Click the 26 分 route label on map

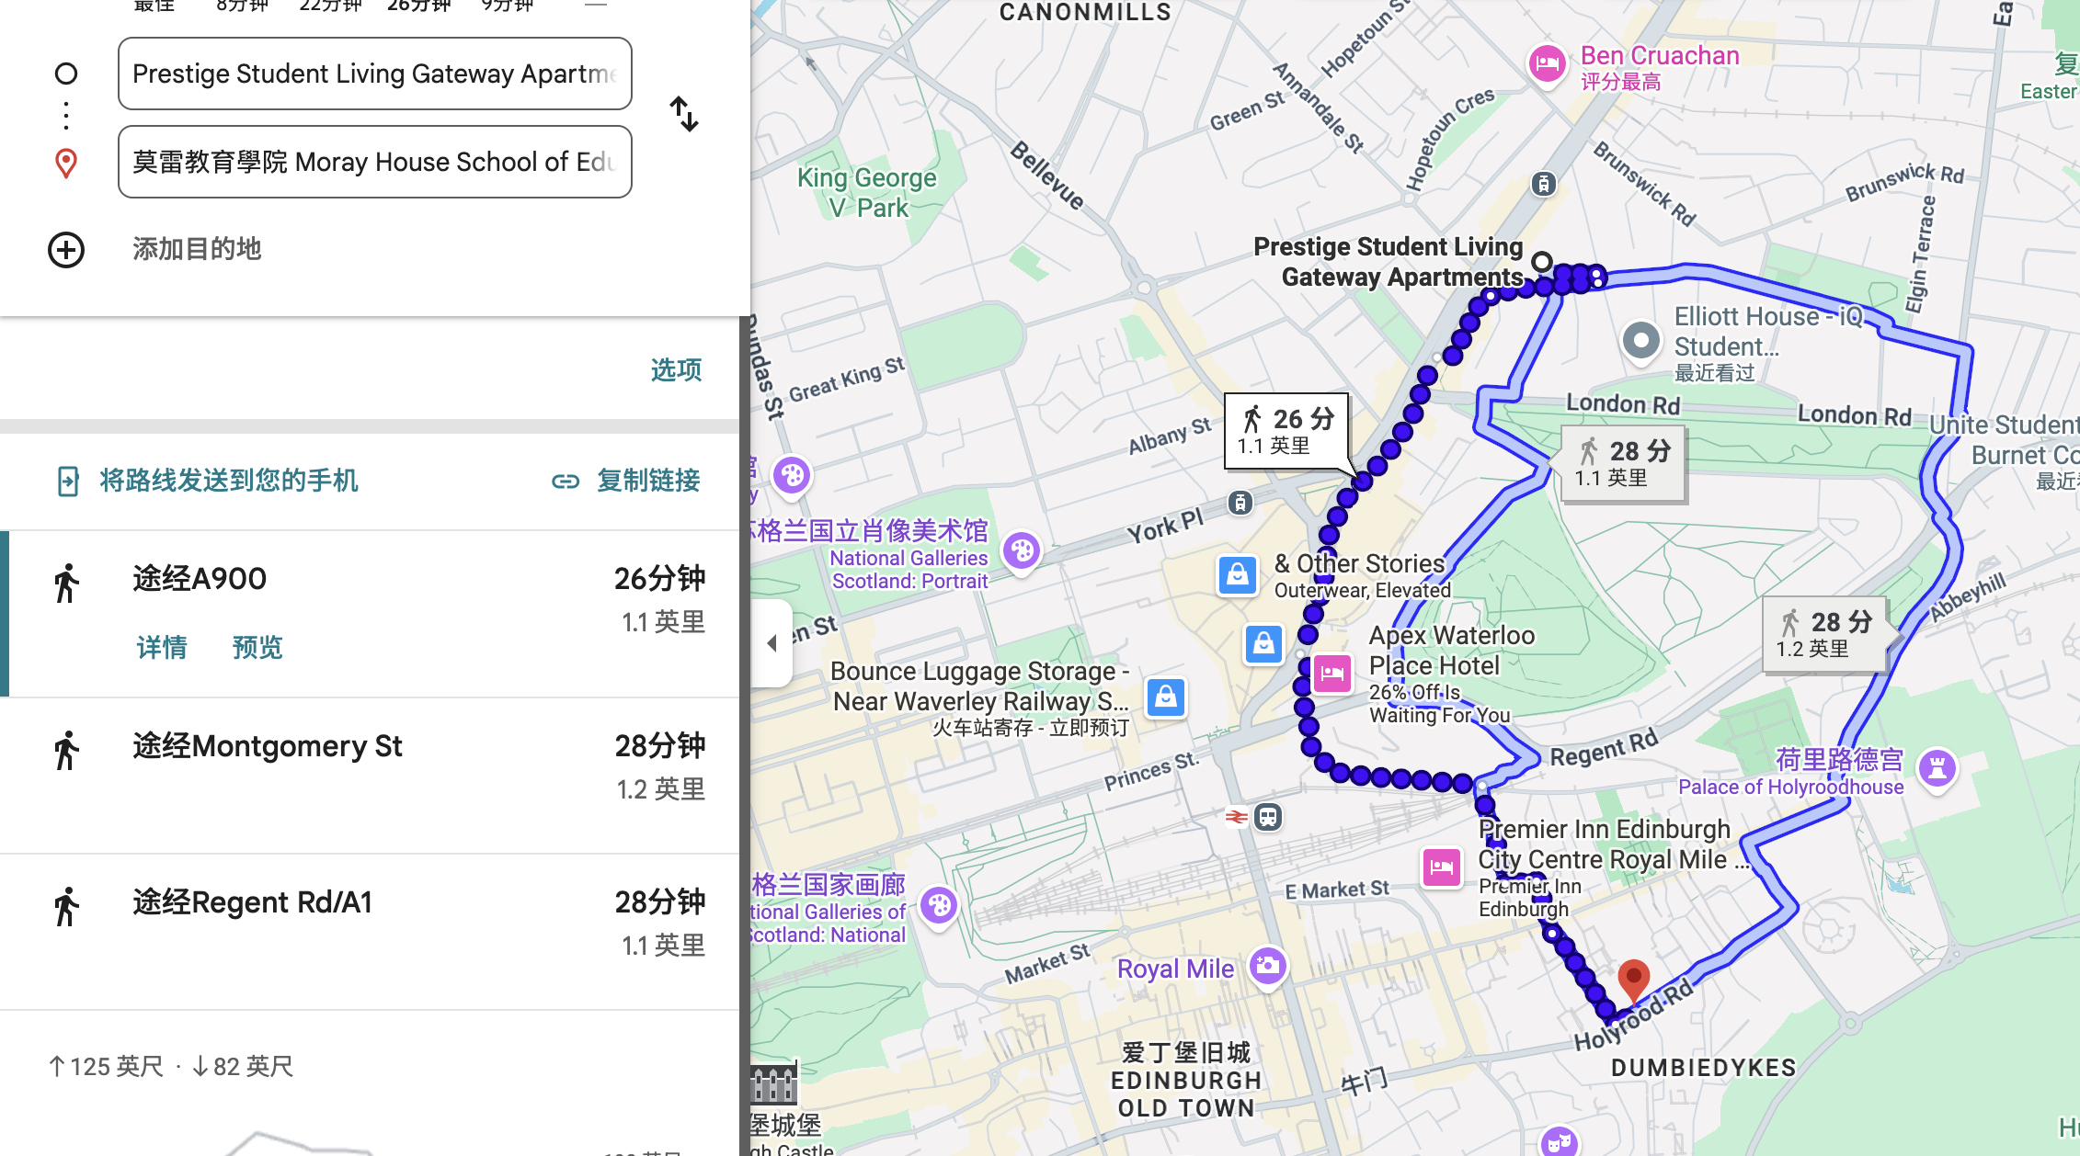pyautogui.click(x=1286, y=431)
